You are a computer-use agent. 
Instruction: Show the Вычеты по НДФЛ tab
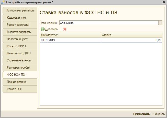click(x=20, y=53)
